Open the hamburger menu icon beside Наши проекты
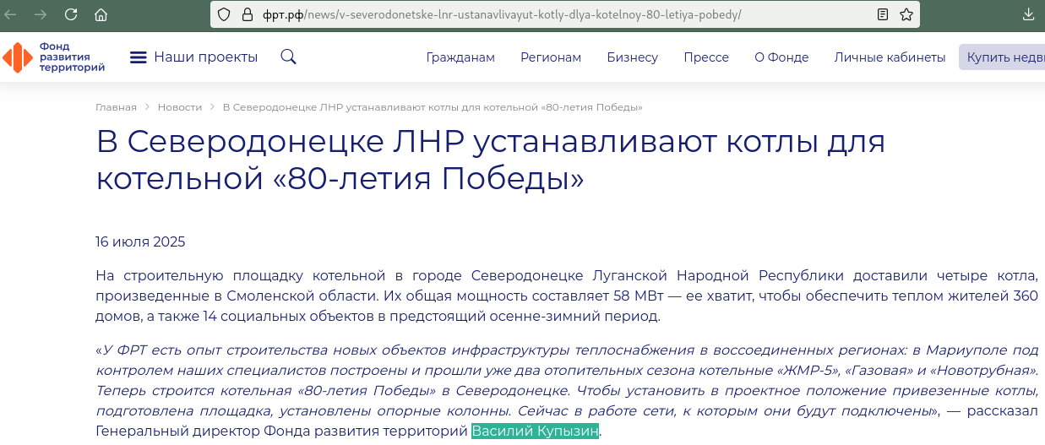The width and height of the screenshot is (1045, 445). [139, 57]
